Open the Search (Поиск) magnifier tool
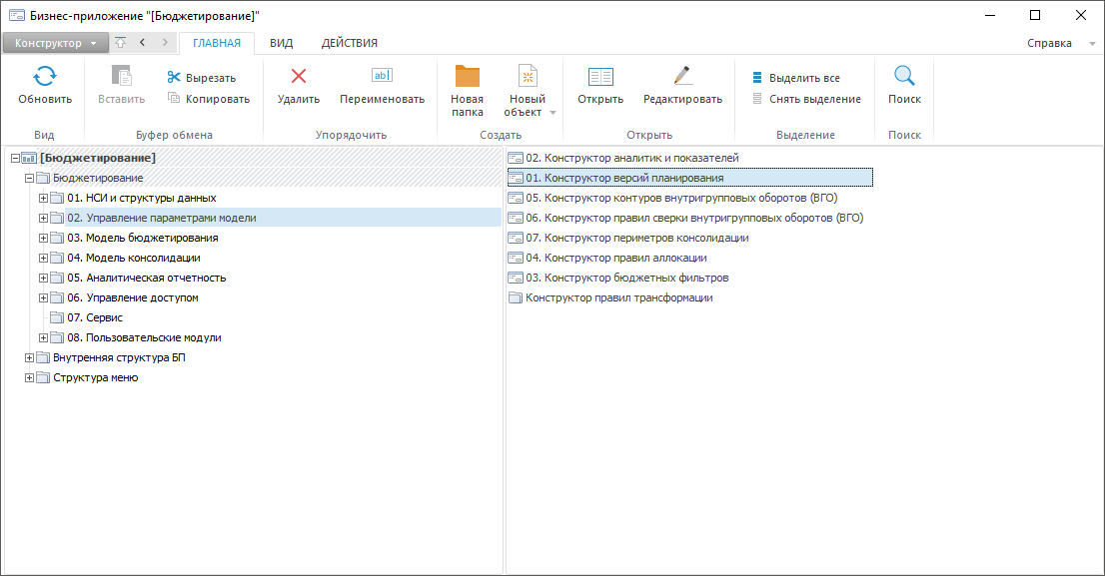The width and height of the screenshot is (1105, 576). click(x=904, y=77)
